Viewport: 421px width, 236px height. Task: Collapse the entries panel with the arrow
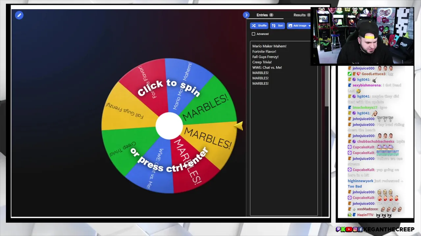pos(246,15)
